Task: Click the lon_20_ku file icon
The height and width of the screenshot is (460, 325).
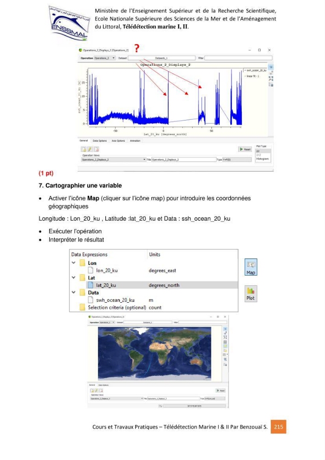Action: click(x=91, y=270)
